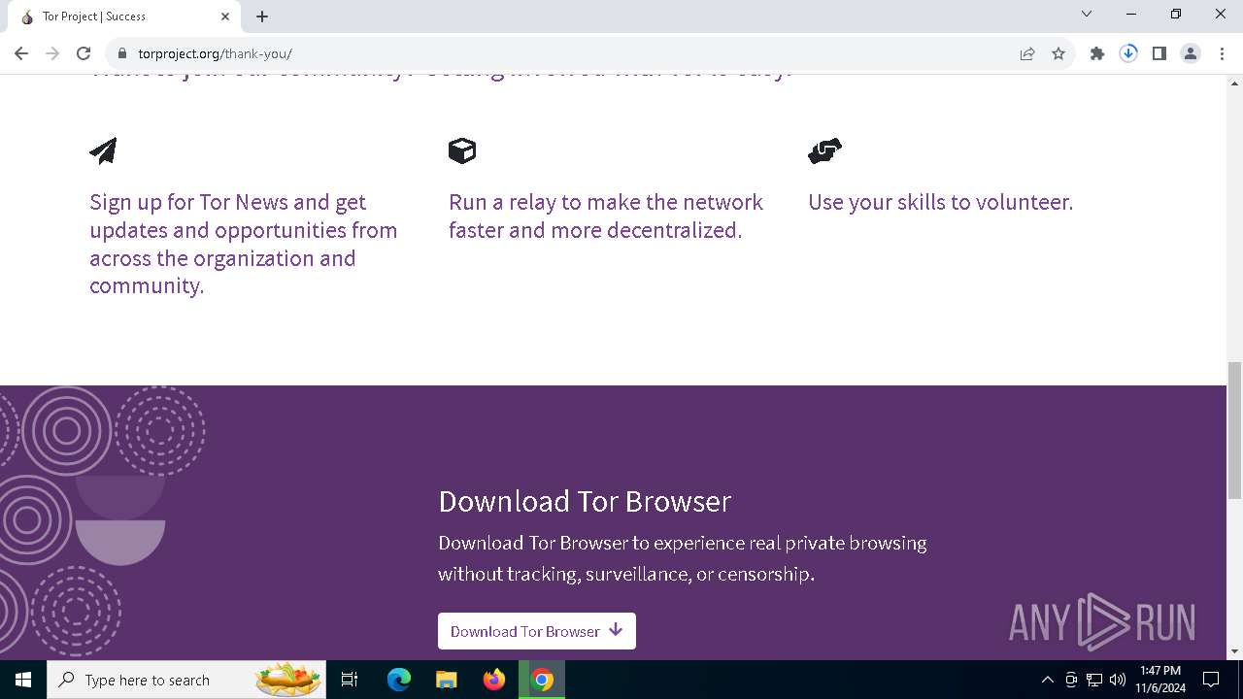Show Chrome downloads from the toolbar icon
This screenshot has width=1243, height=699.
(x=1128, y=53)
